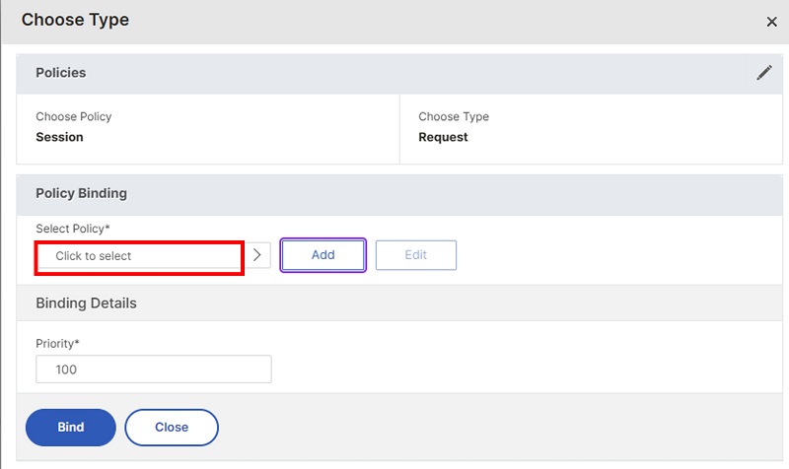This screenshot has width=789, height=469.
Task: Select the Request value under Choose Type
Action: click(443, 137)
